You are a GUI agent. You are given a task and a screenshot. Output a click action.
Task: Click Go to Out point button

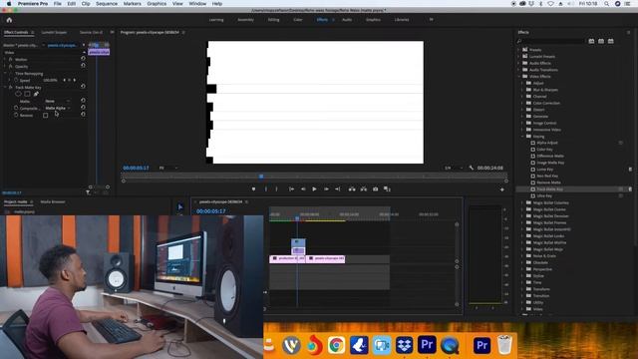(337, 189)
